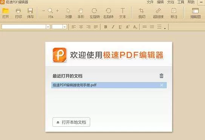
Task: Minimize the window
Action: [x=201, y=2]
